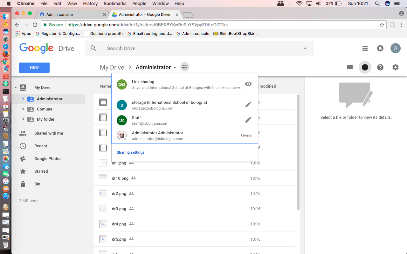This screenshot has height=254, width=407.
Task: Edit permission for Staff group
Action: coord(248,120)
